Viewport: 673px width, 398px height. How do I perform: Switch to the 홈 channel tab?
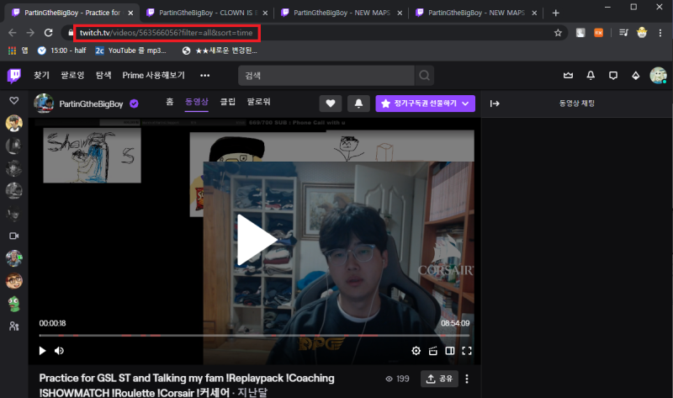click(170, 102)
